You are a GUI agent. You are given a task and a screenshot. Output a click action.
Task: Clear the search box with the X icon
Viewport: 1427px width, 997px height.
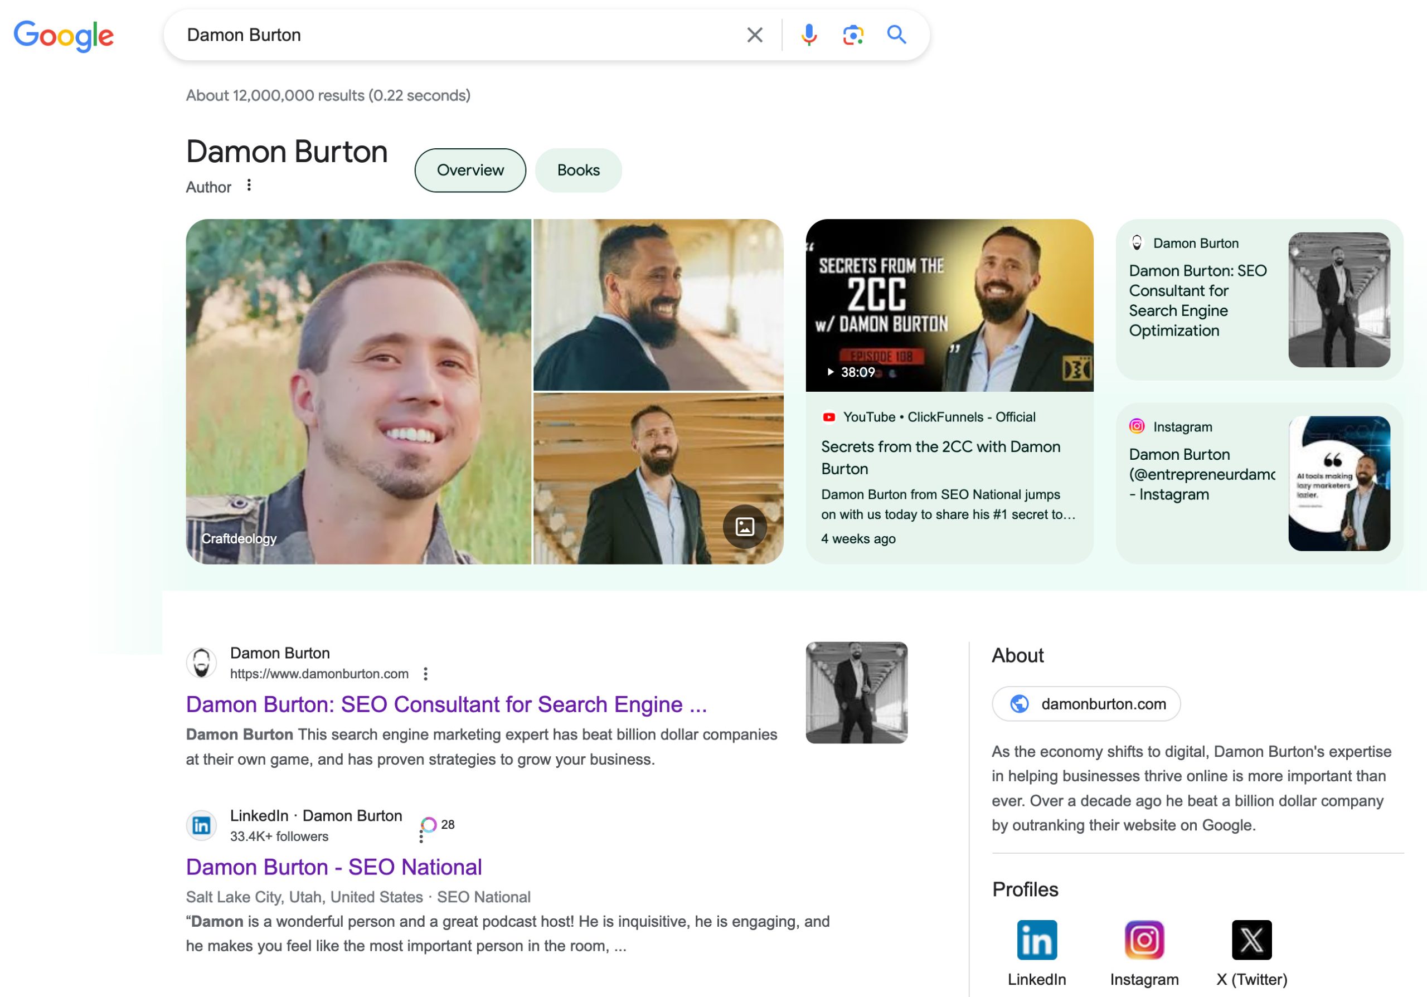coord(755,35)
